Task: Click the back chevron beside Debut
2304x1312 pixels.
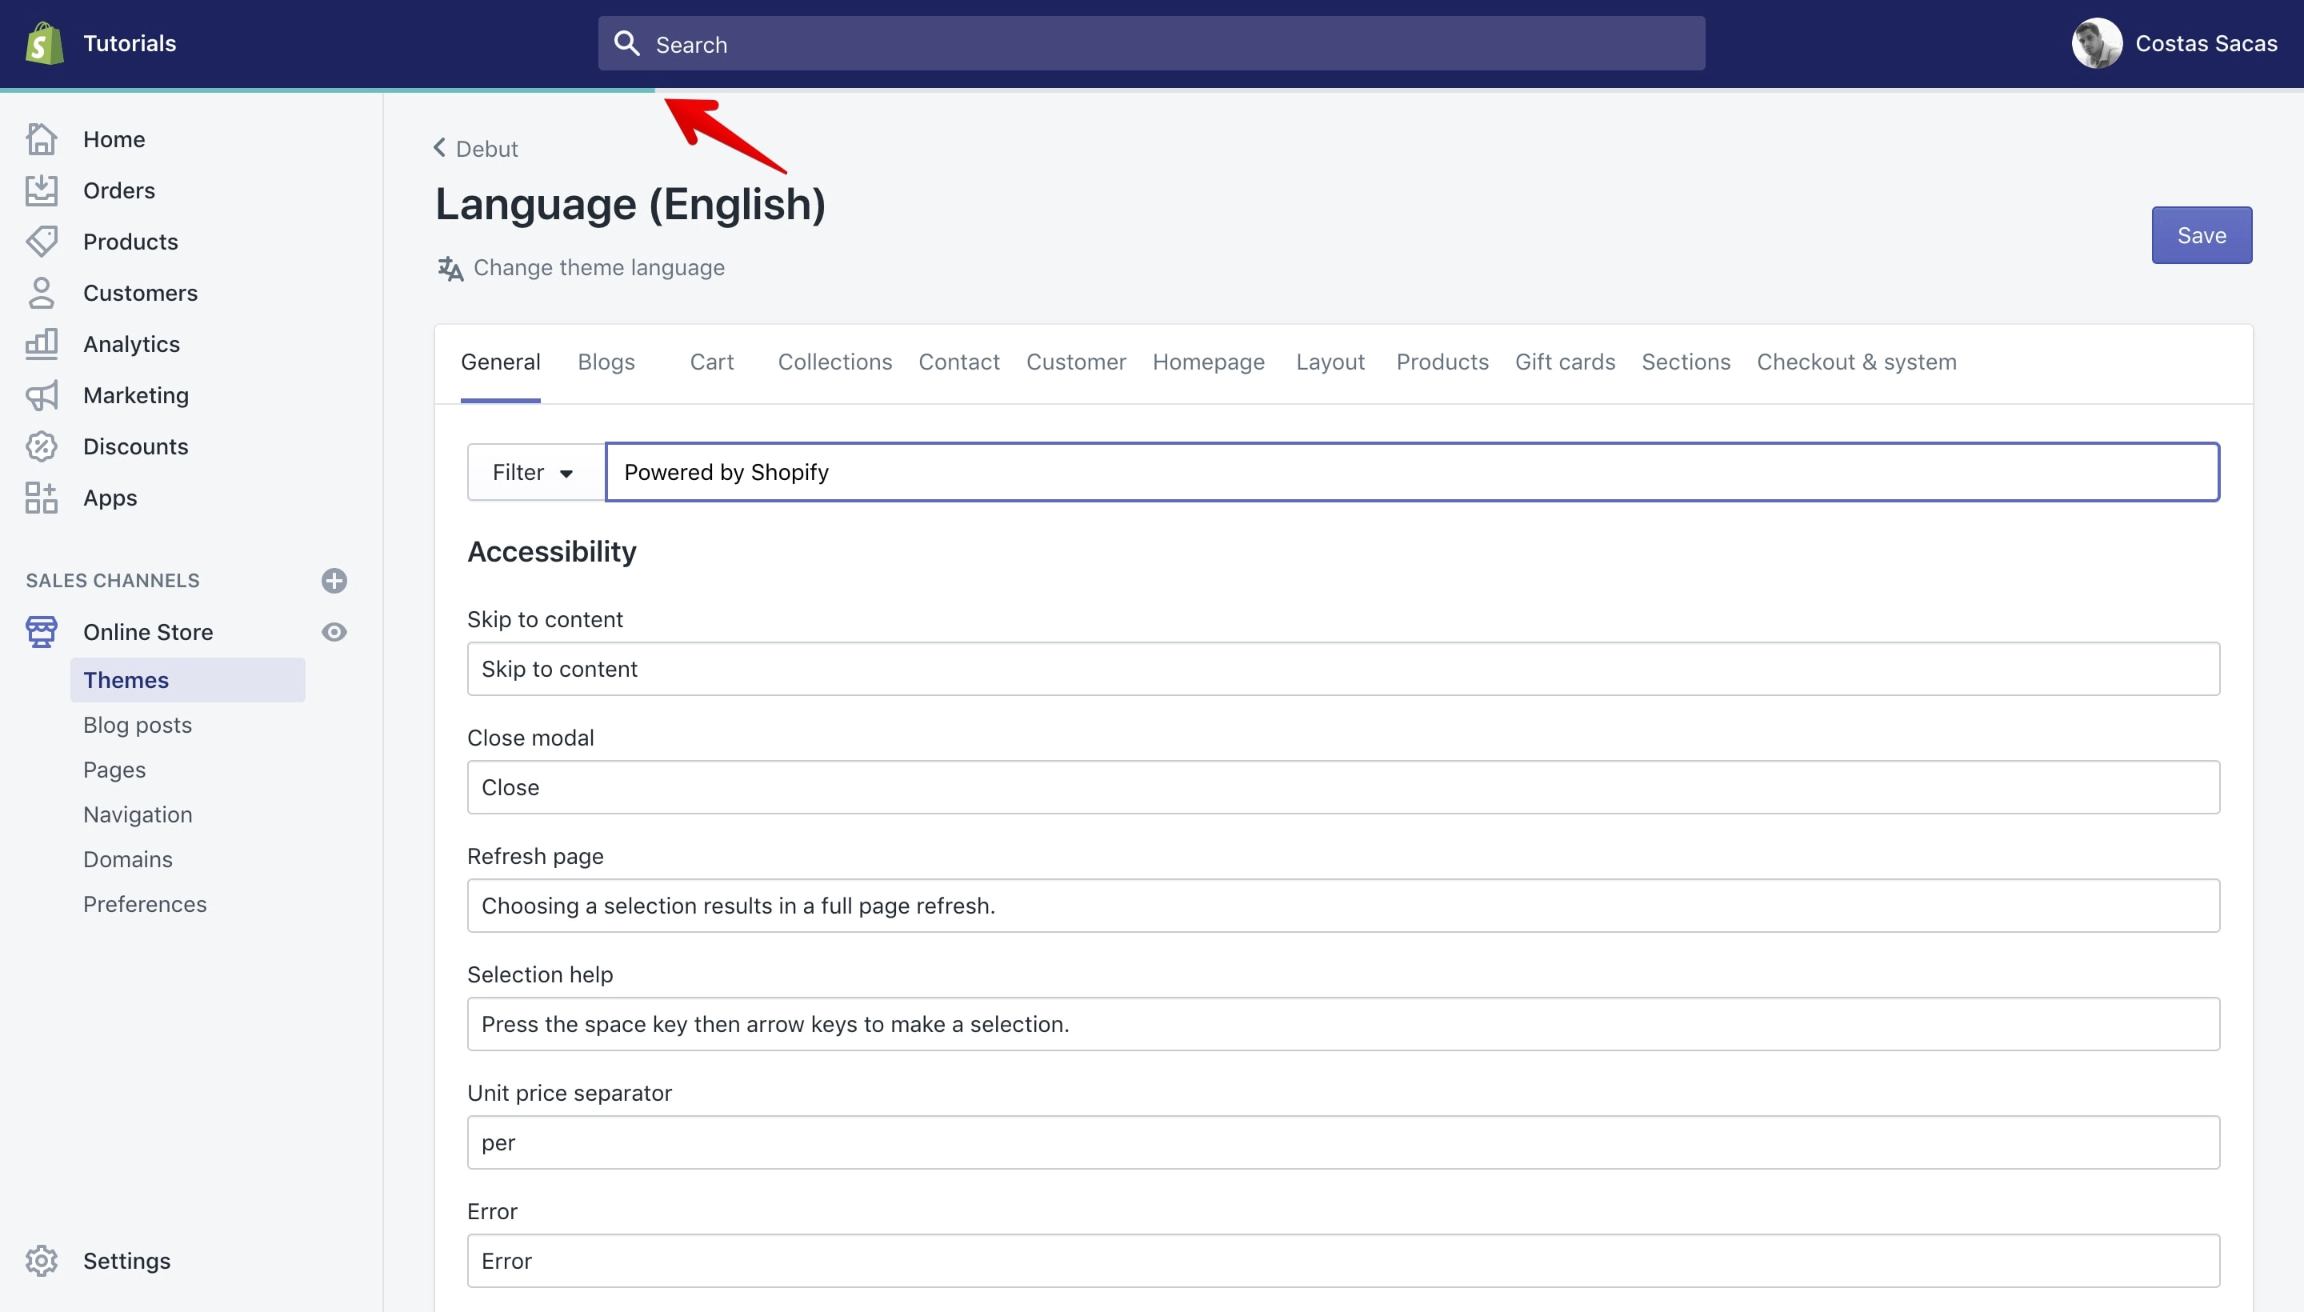Action: click(440, 148)
